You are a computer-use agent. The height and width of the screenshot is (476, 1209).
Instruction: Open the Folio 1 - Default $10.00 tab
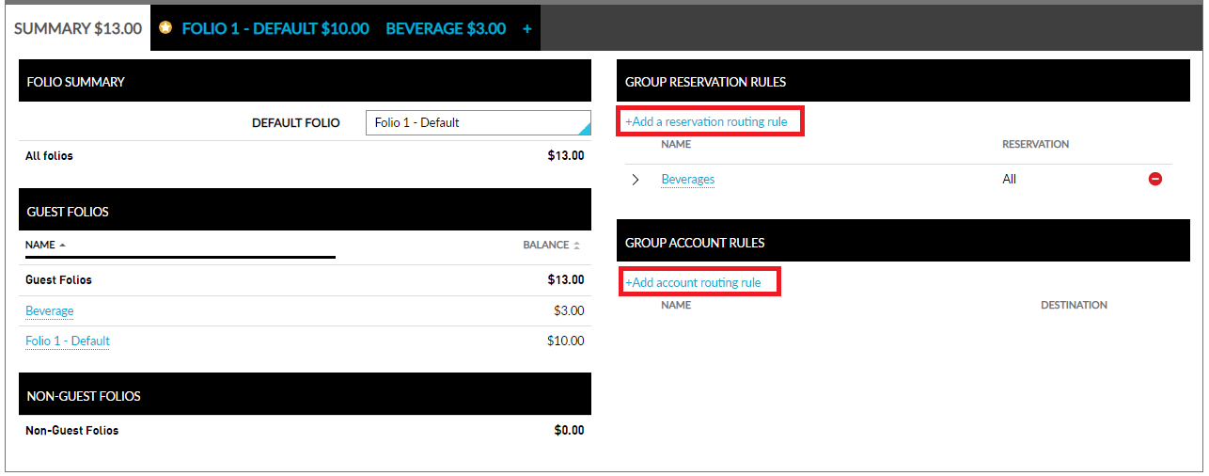pos(275,28)
